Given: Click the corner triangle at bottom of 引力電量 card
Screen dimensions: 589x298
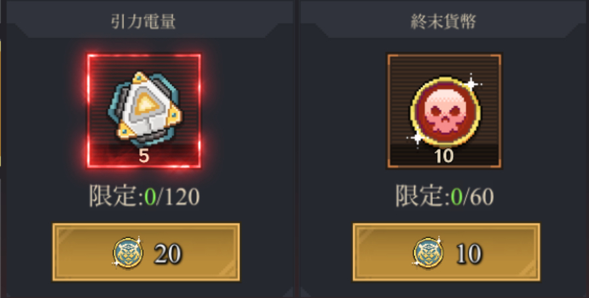Looking at the screenshot, I should [x=287, y=292].
